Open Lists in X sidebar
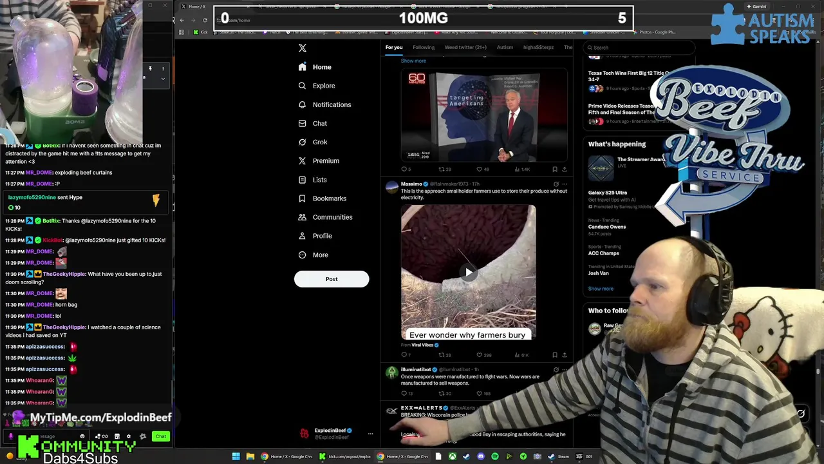This screenshot has height=464, width=824. pyautogui.click(x=312, y=180)
